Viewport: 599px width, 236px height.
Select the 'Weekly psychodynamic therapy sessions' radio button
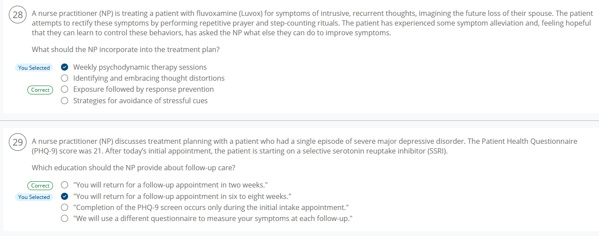(65, 67)
